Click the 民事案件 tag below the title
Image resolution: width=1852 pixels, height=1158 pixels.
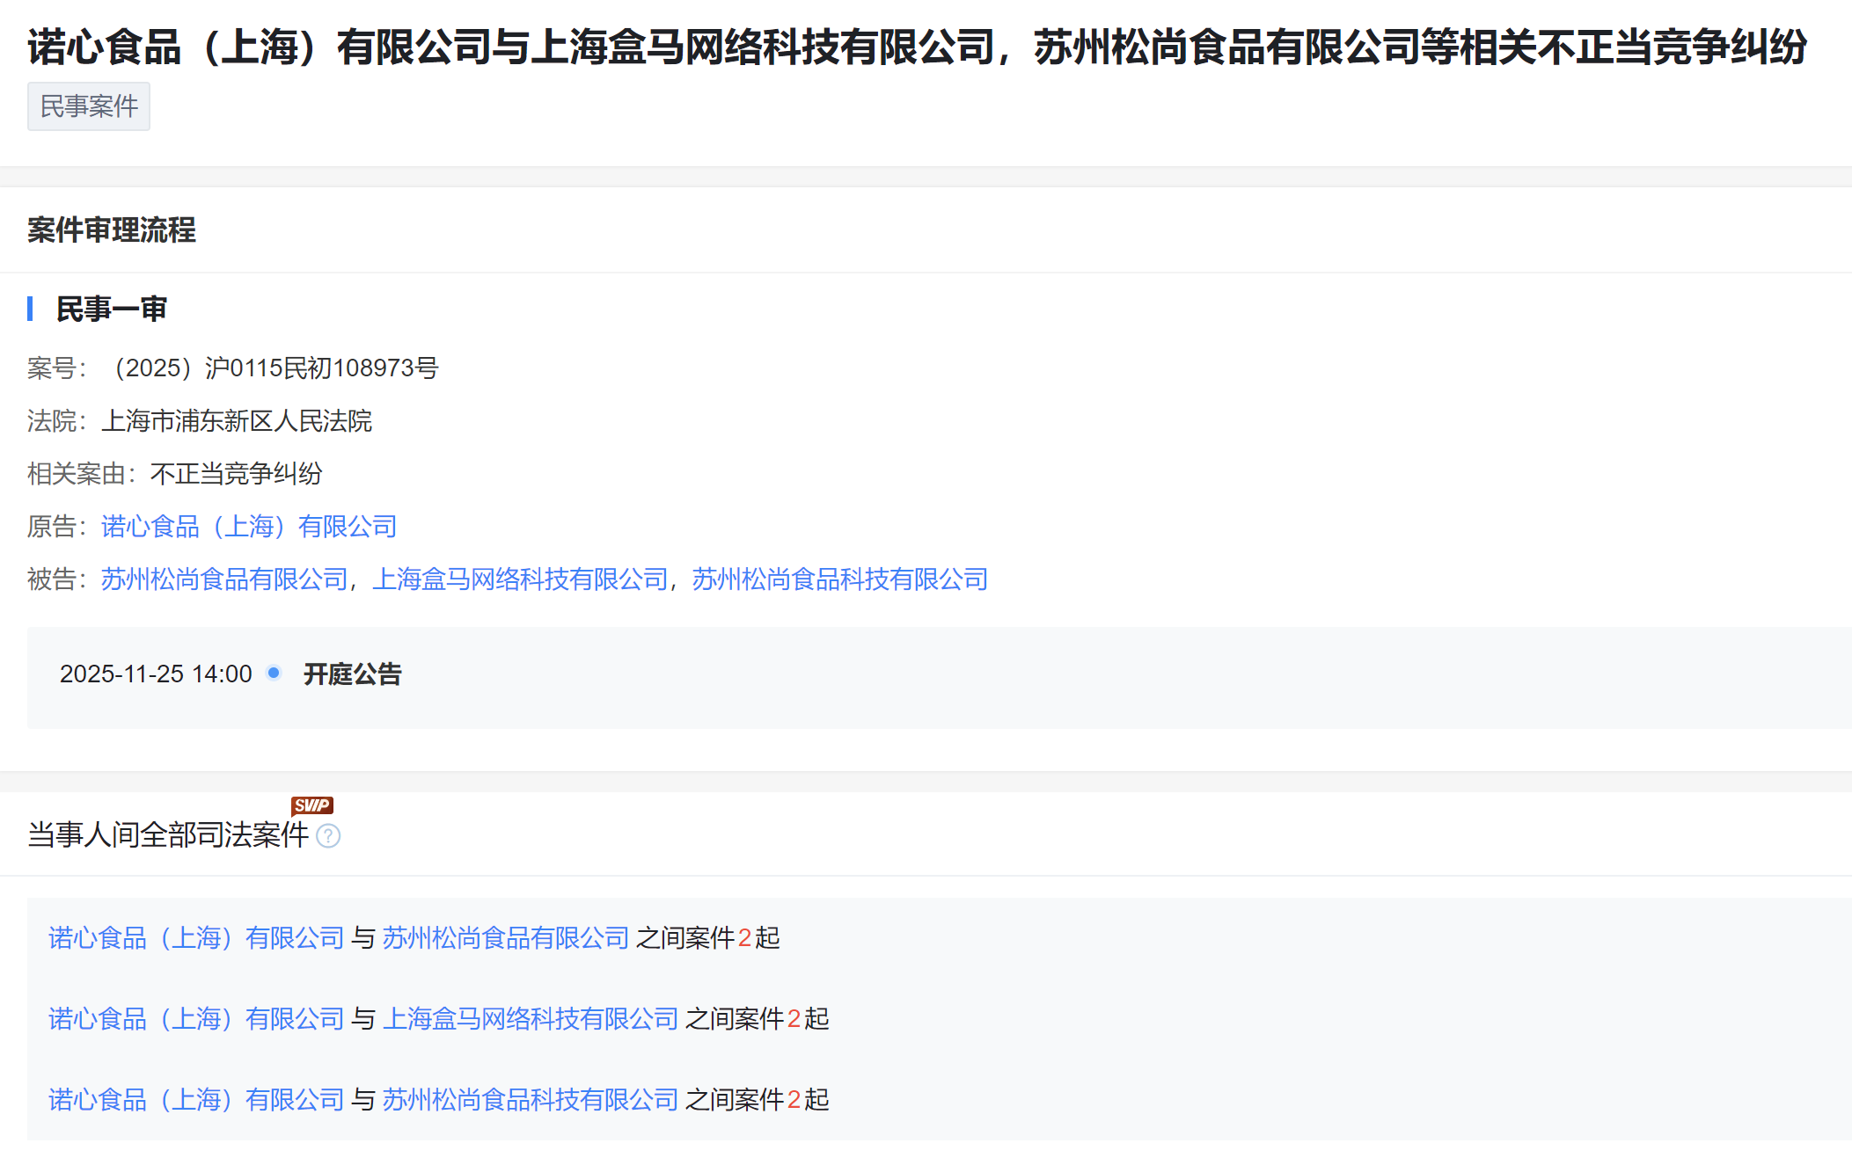coord(89,106)
